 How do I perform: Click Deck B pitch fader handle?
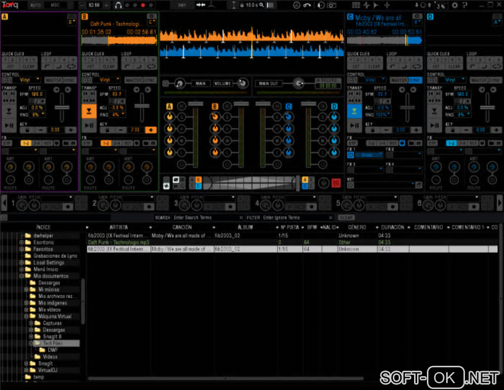(x=142, y=106)
